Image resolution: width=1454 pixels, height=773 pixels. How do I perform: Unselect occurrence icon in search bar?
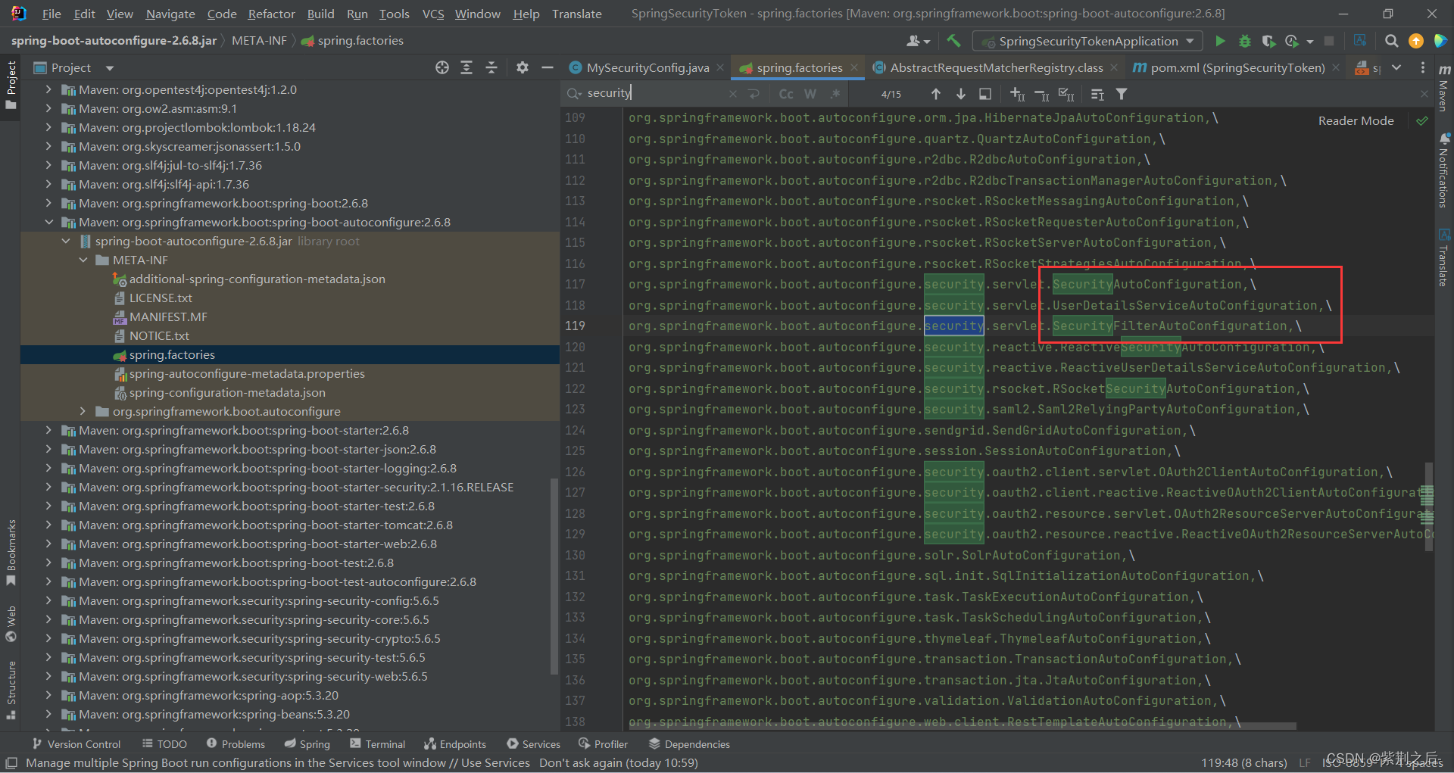pos(1041,94)
